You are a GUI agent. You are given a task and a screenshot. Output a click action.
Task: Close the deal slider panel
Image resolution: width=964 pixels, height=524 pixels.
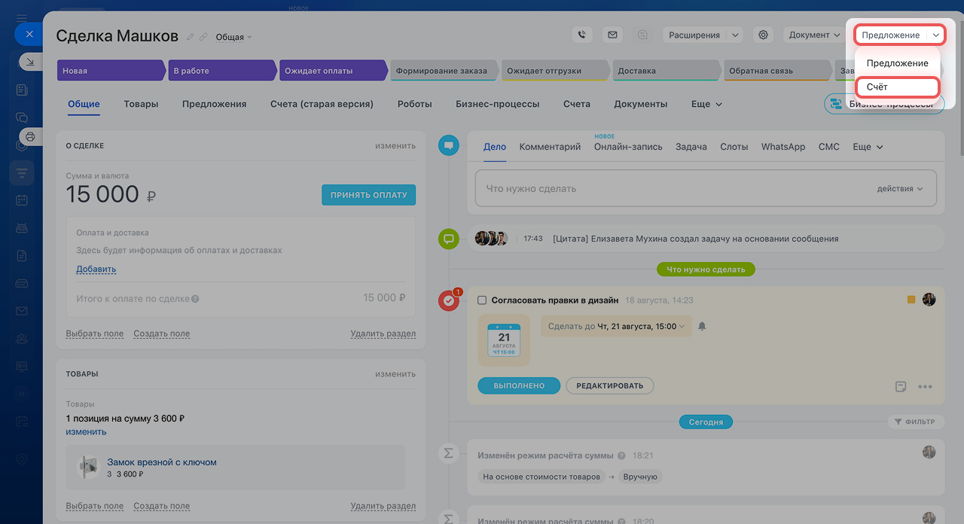click(x=29, y=34)
